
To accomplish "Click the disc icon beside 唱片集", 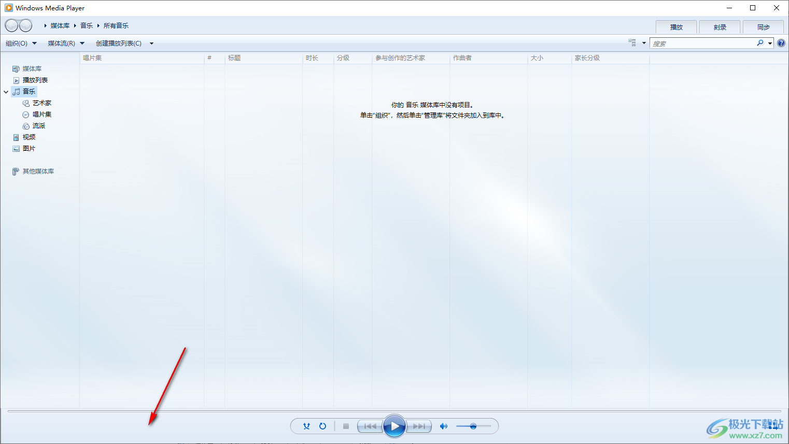I will coord(26,114).
